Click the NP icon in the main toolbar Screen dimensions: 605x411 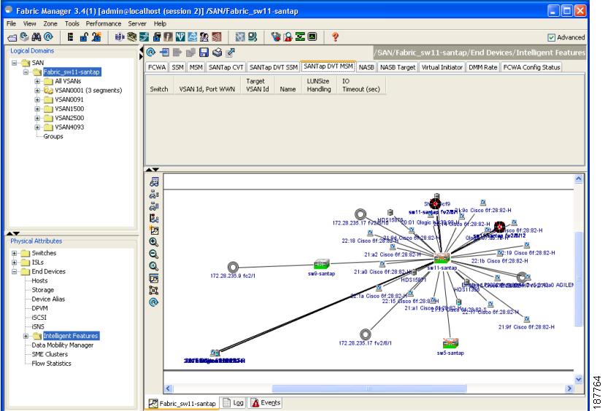tap(180, 37)
